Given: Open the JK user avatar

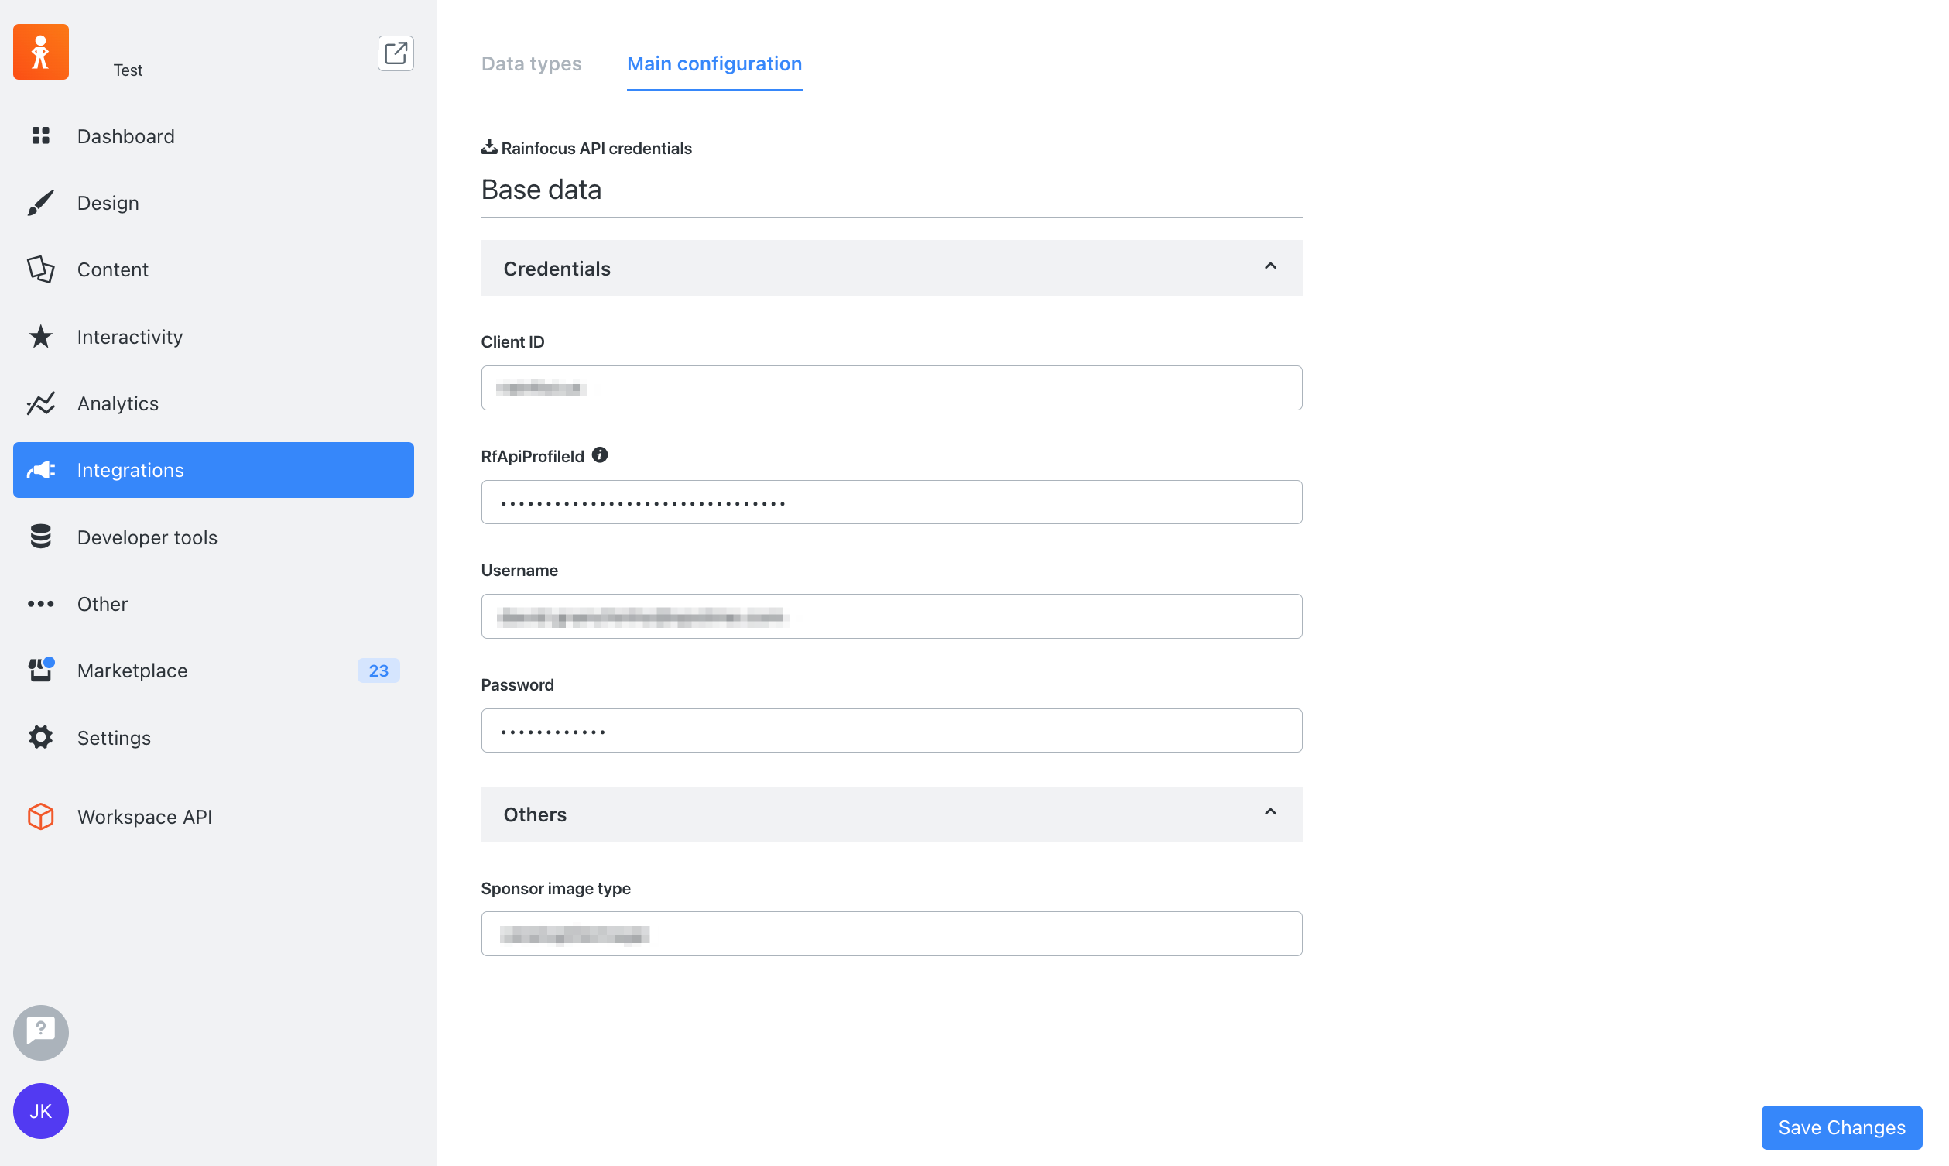Looking at the screenshot, I should click(41, 1111).
